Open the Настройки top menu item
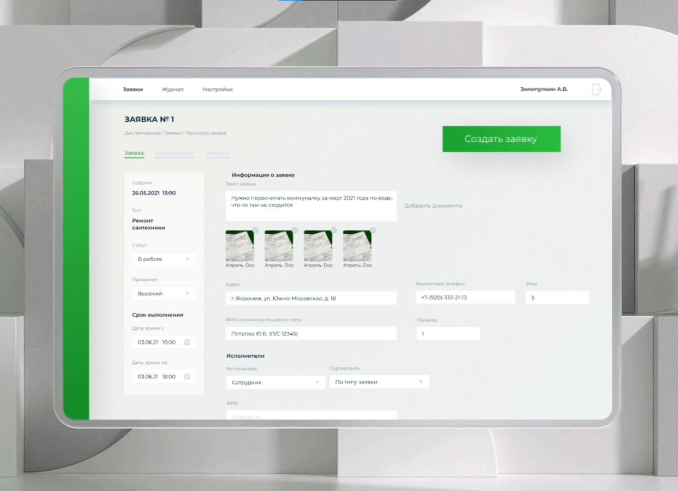 [x=218, y=90]
